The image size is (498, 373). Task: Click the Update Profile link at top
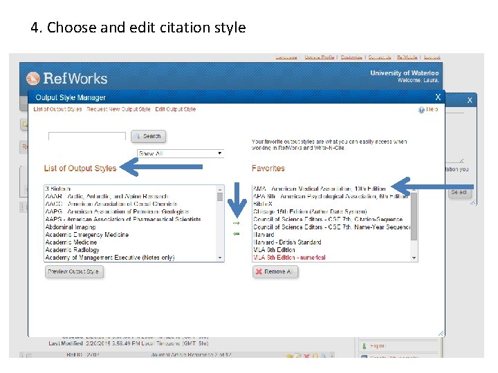pyautogui.click(x=320, y=57)
